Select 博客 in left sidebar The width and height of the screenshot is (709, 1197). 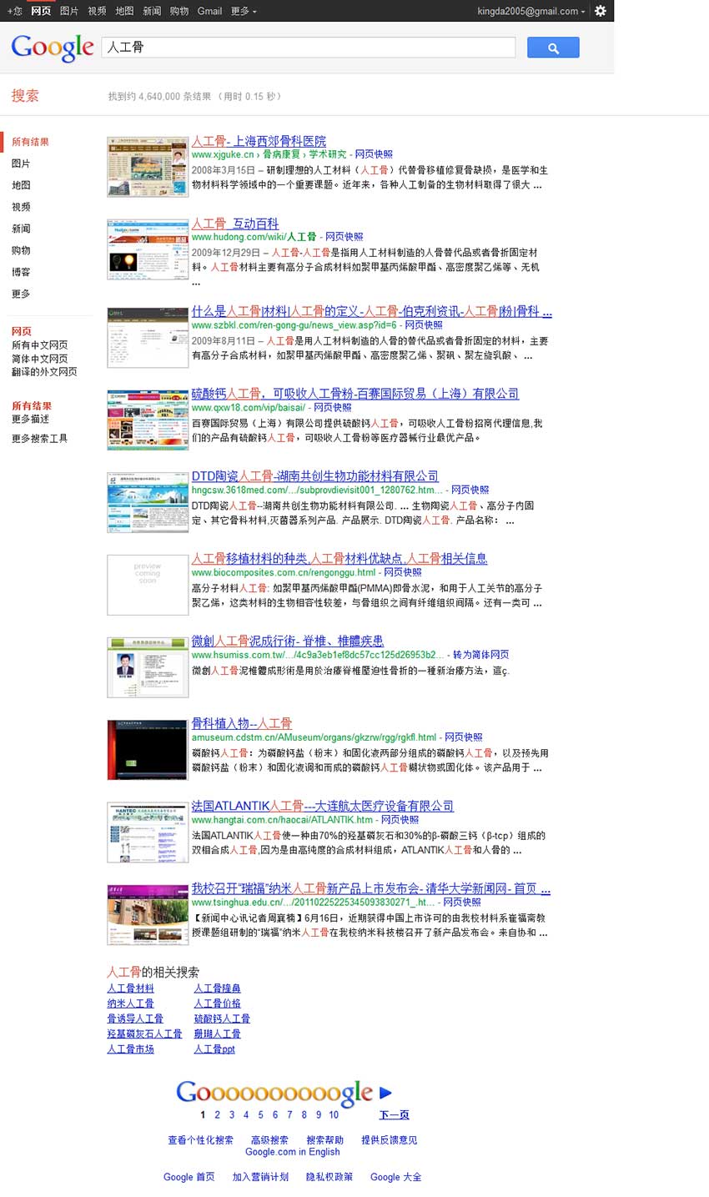[x=21, y=272]
